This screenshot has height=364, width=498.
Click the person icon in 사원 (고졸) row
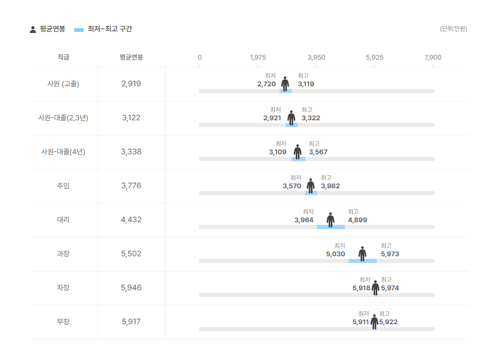[285, 84]
